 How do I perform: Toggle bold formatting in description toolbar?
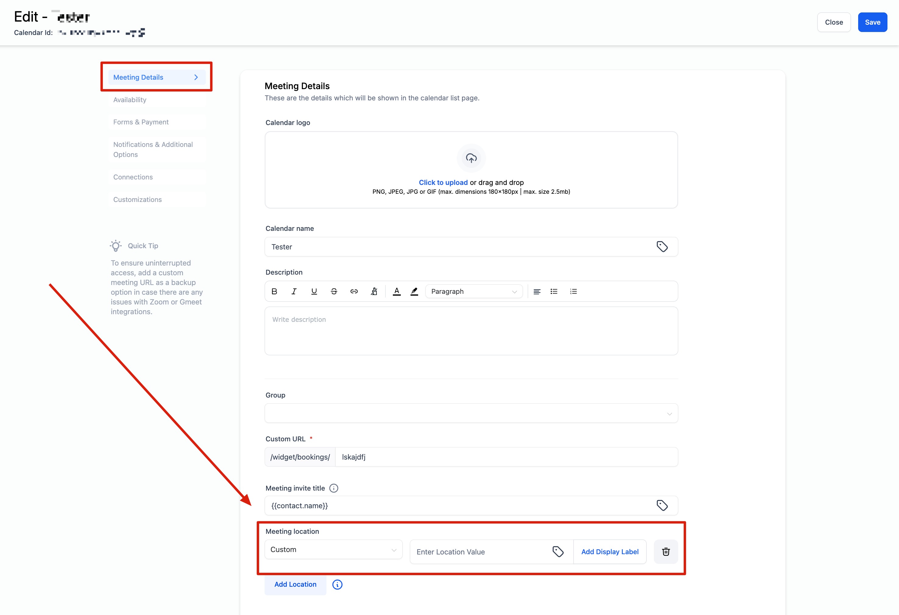point(274,291)
